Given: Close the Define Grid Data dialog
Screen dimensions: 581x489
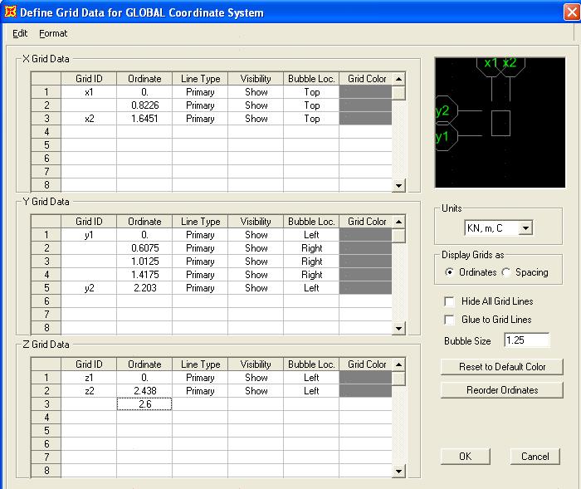Looking at the screenshot, I should pyautogui.click(x=572, y=12).
